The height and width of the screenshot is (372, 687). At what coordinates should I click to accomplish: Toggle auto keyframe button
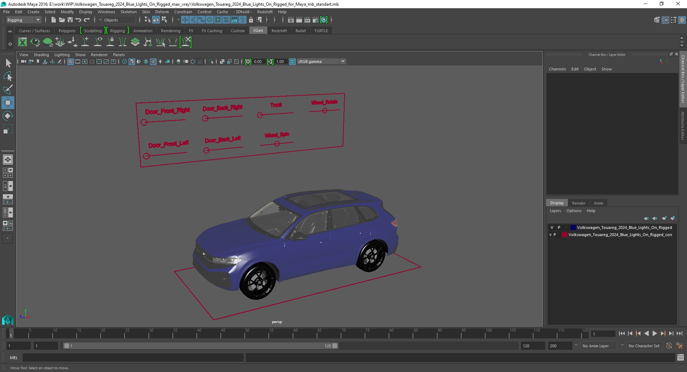click(x=669, y=346)
